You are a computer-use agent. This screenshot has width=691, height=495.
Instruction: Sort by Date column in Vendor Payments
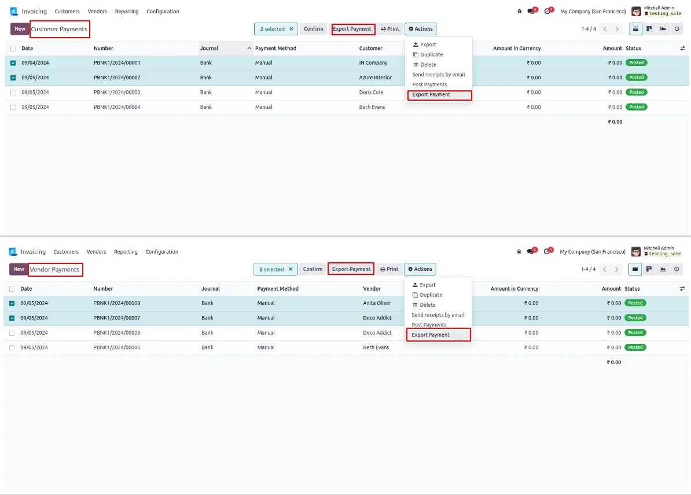26,289
